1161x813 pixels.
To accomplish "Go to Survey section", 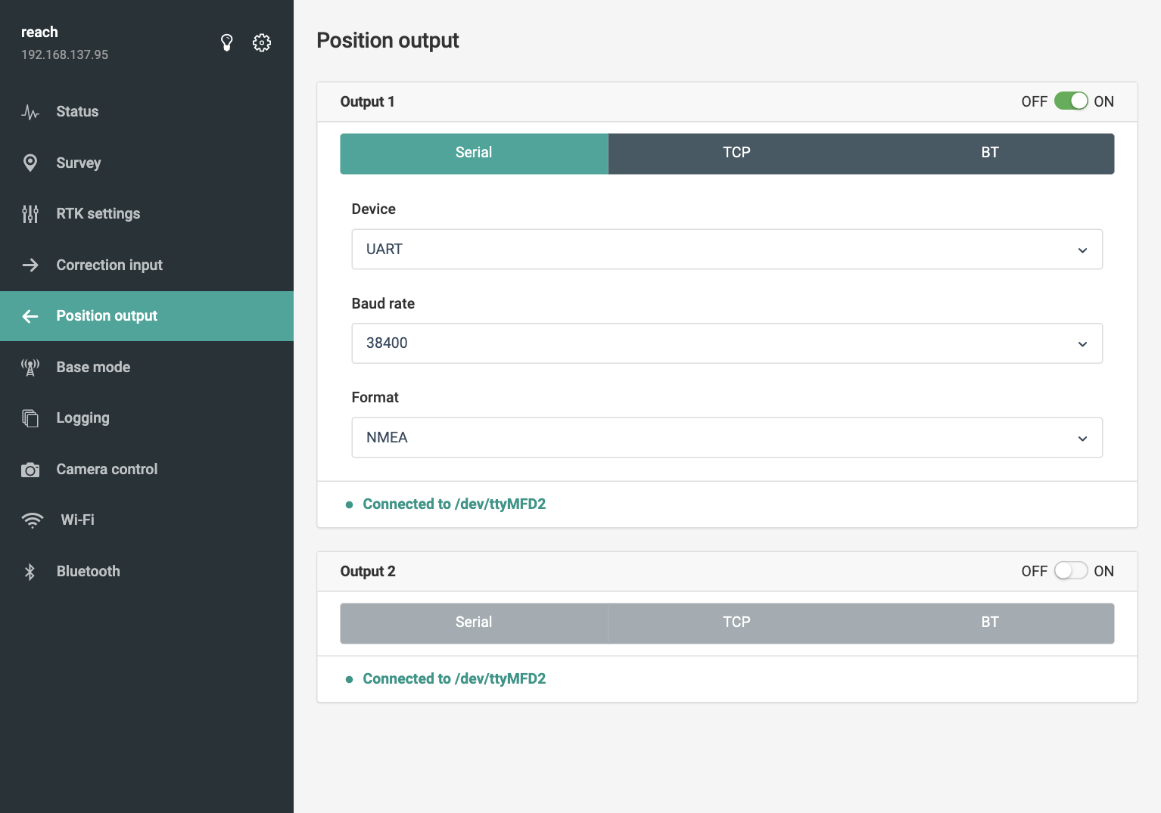I will (x=147, y=163).
